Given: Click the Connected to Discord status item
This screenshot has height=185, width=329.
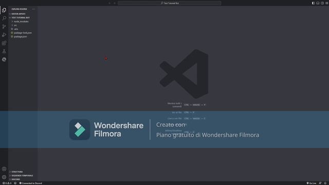Looking at the screenshot, I should (x=31, y=183).
